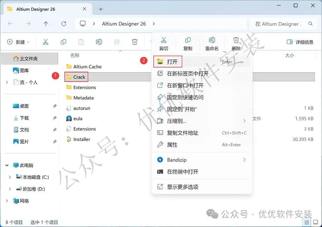Choose 剪切 in the context menu
Screen dimensions: 322x227
164,44
